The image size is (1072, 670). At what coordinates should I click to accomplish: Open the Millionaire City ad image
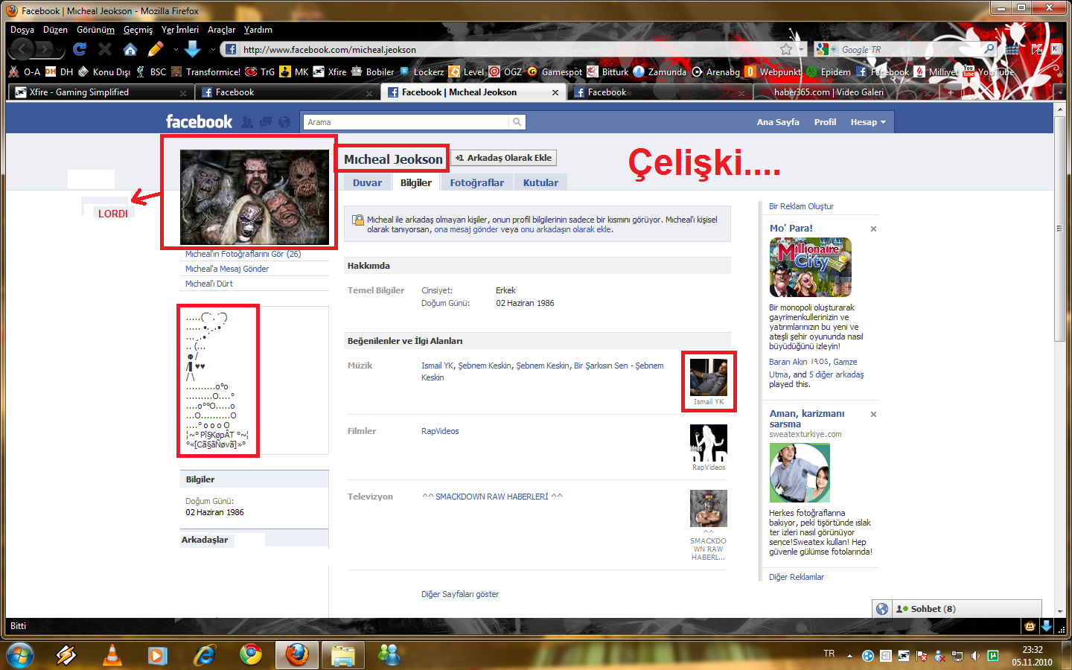click(x=810, y=267)
